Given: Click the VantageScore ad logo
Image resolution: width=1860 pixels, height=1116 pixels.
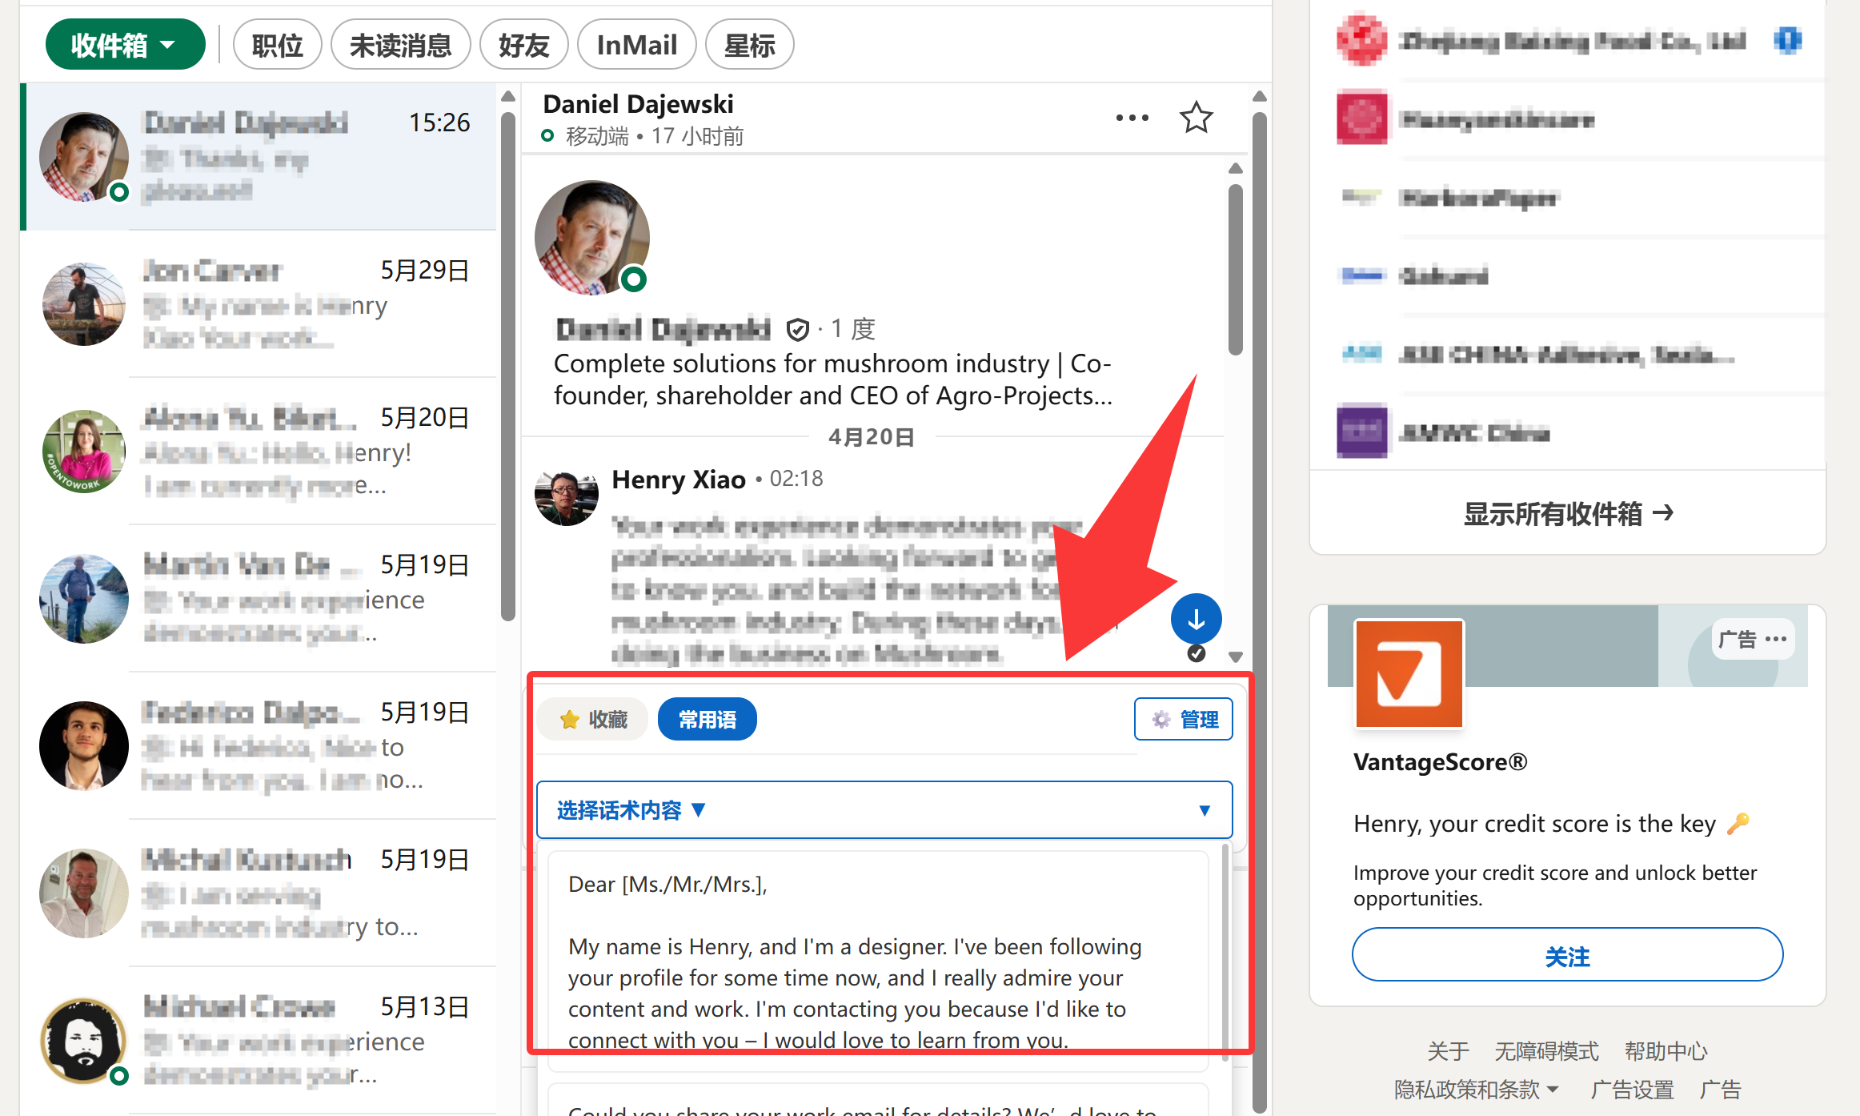Looking at the screenshot, I should [x=1409, y=673].
